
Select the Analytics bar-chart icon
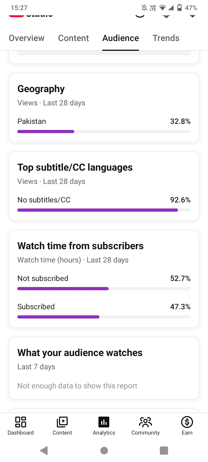(104, 422)
